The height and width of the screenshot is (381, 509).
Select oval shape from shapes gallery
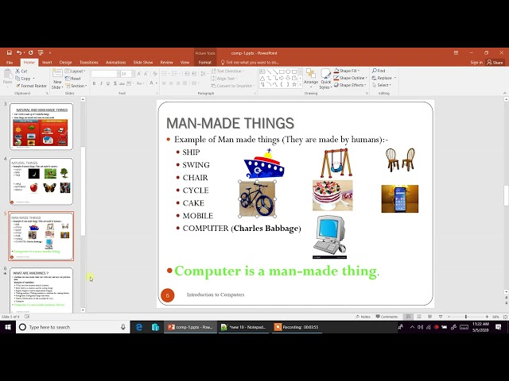(x=288, y=71)
